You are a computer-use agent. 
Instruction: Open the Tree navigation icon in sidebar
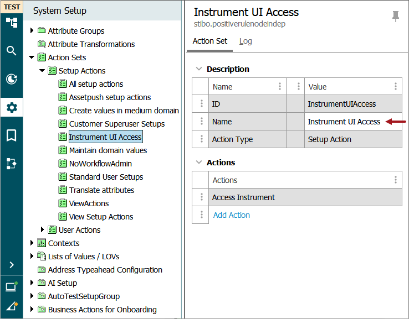12,23
